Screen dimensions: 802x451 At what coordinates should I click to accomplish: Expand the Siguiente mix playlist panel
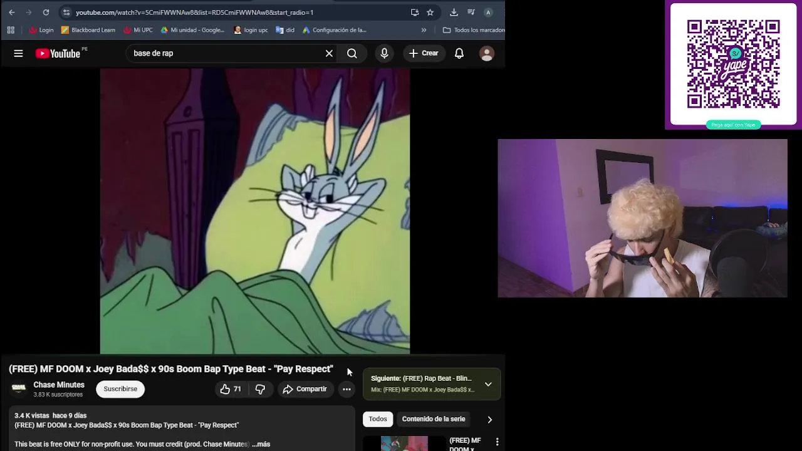(x=488, y=384)
